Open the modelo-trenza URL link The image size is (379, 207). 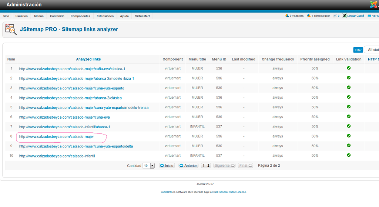point(84,107)
